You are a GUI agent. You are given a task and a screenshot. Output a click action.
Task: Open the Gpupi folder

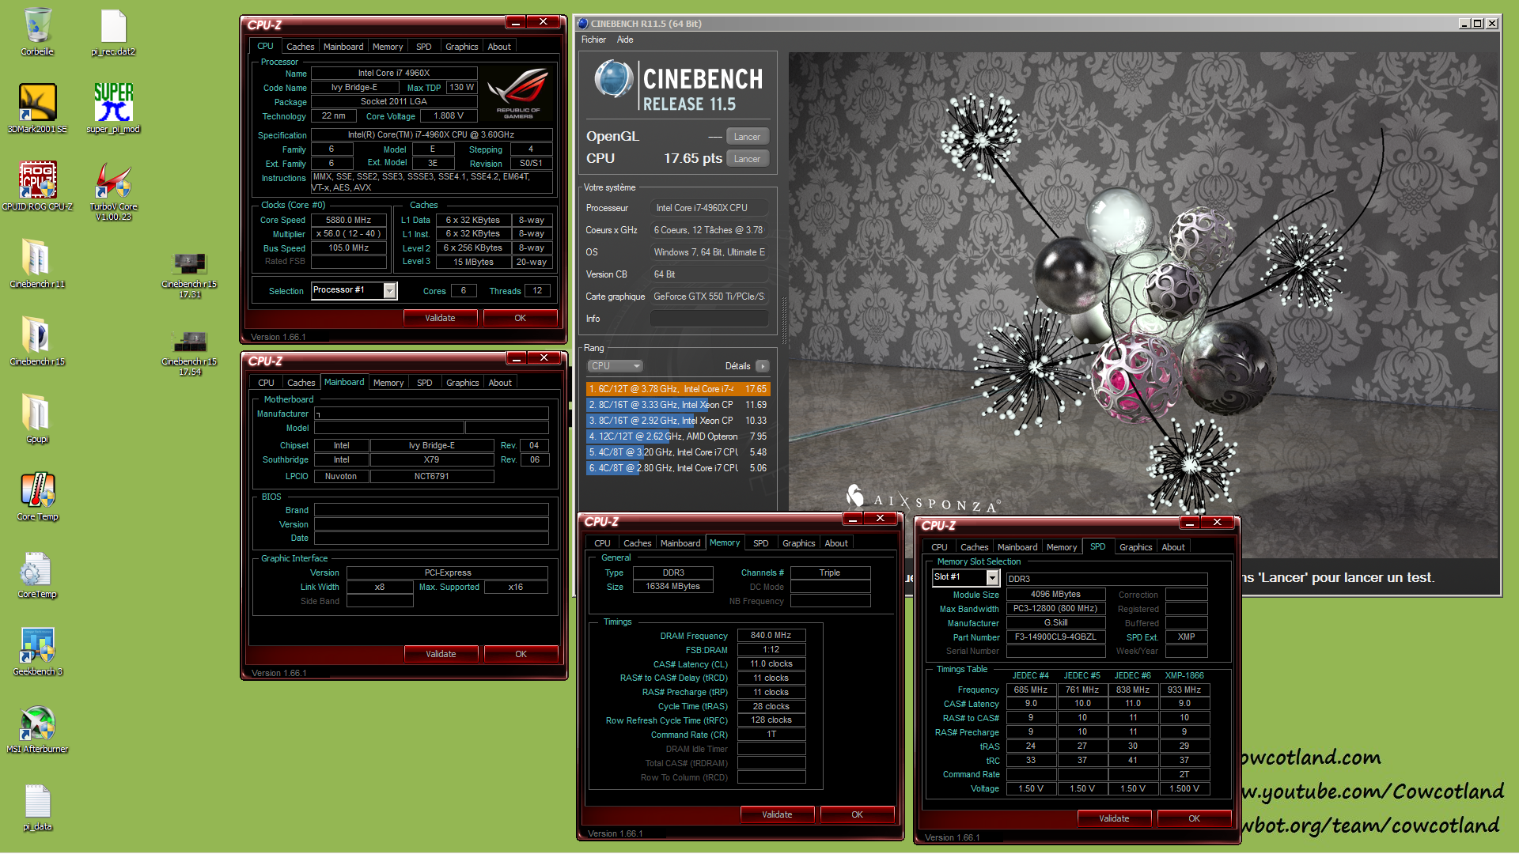[37, 412]
